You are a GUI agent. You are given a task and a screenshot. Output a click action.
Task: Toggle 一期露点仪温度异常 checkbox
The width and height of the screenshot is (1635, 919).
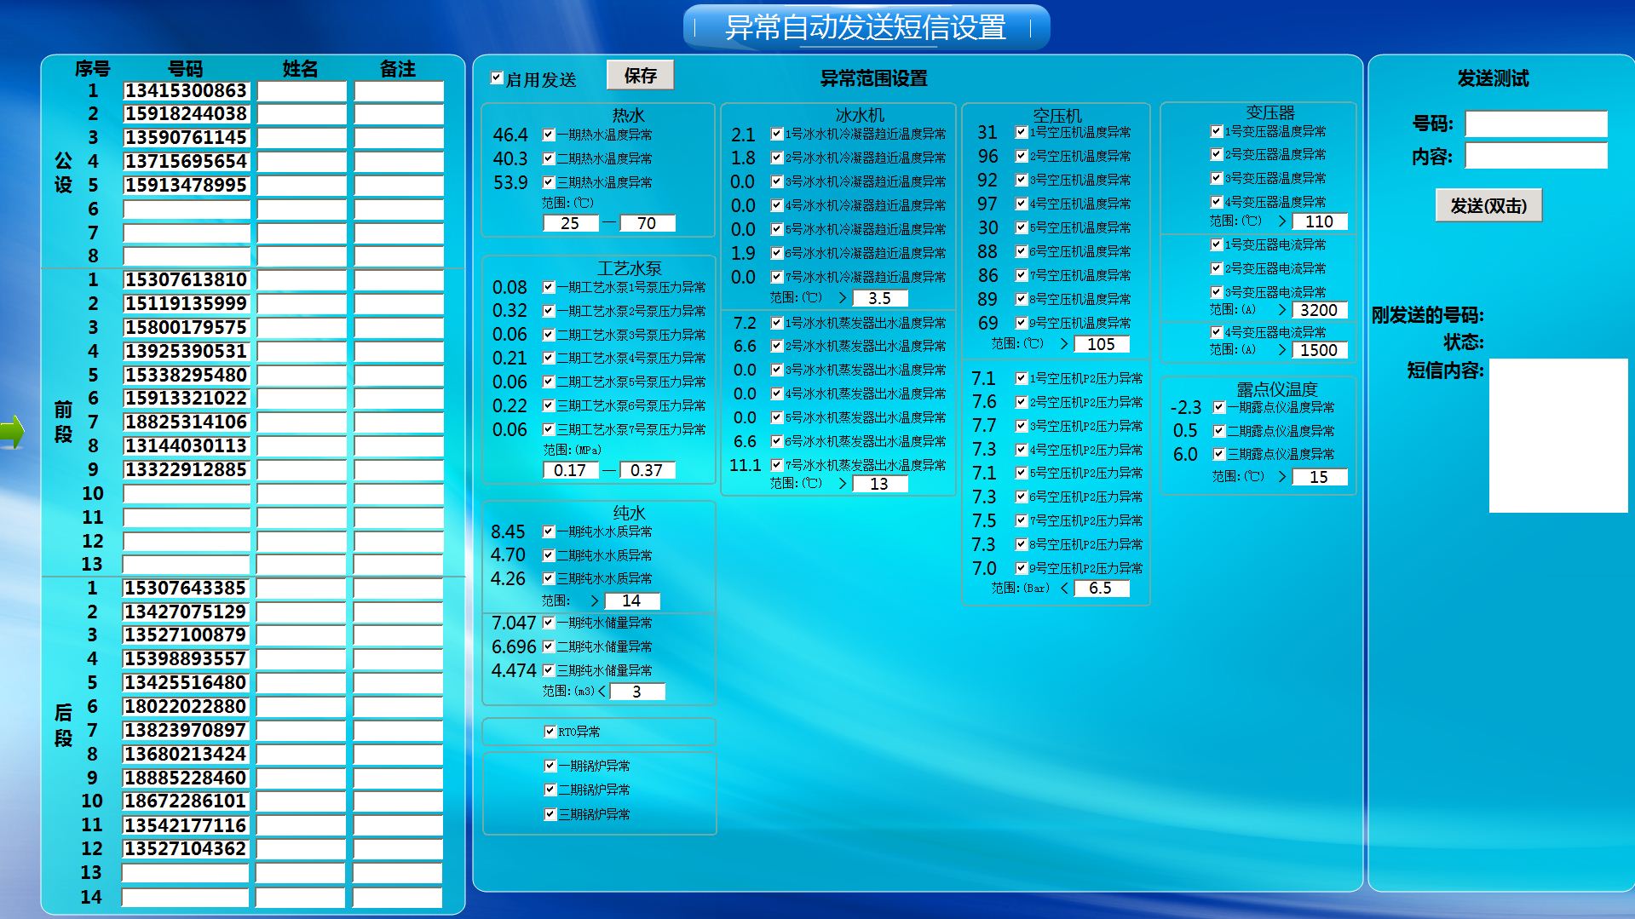(x=1219, y=407)
